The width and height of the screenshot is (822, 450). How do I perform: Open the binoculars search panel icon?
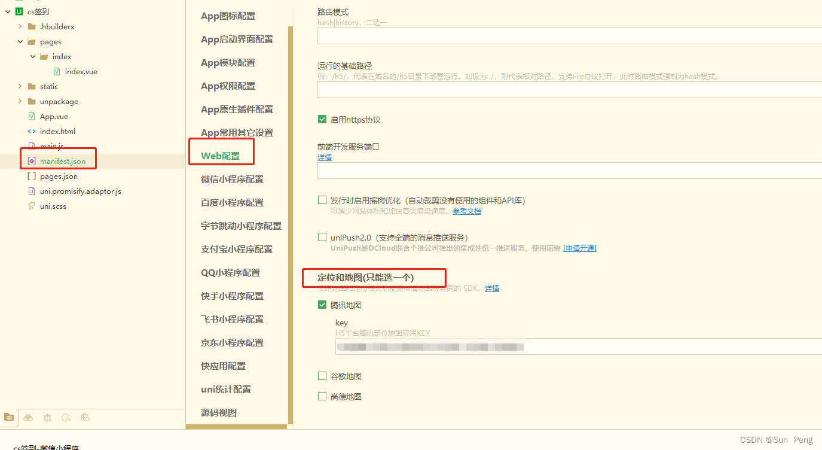pyautogui.click(x=28, y=418)
